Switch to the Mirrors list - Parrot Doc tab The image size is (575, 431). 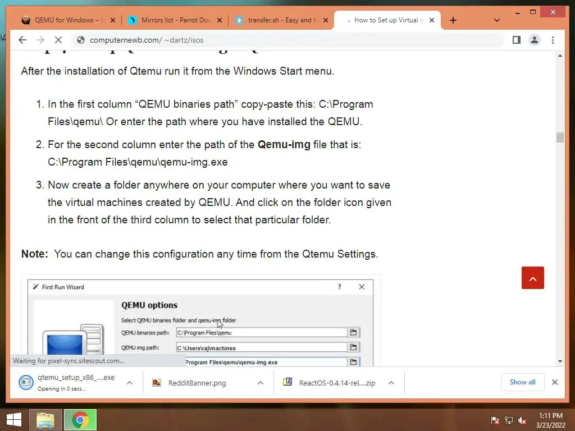click(x=175, y=20)
